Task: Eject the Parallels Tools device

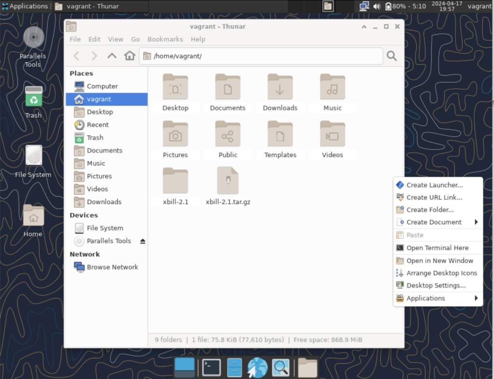Action: 142,241
